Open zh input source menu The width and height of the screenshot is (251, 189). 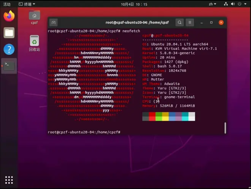pyautogui.click(x=213, y=4)
